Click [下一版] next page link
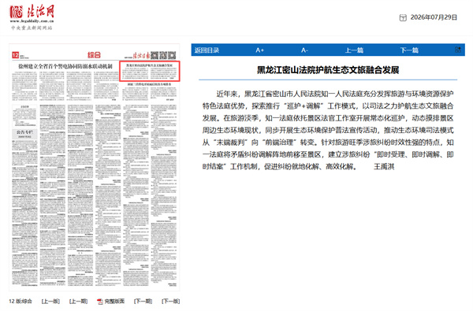 [x=171, y=302]
